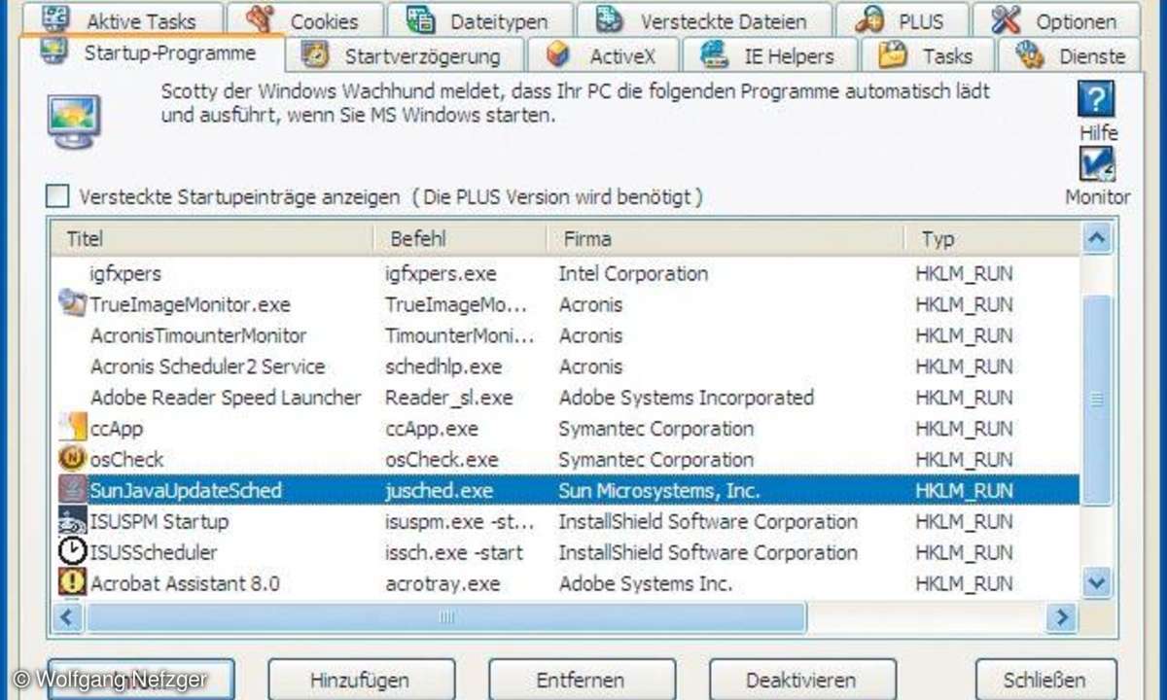Click the ccApp.exe command cell
The height and width of the screenshot is (700, 1167).
point(432,429)
